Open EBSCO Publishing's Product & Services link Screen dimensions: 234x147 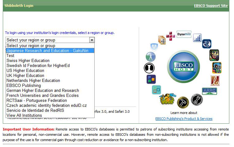click(184, 119)
